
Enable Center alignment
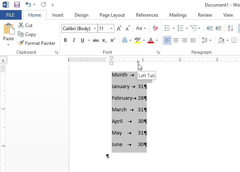point(176,40)
